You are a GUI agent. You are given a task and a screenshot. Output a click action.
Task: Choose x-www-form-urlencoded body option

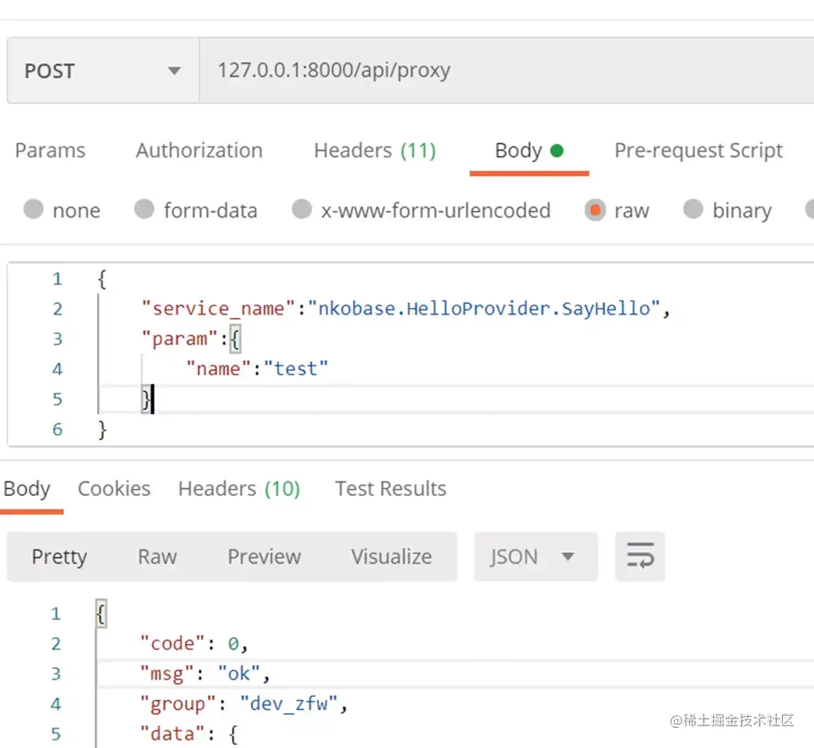click(302, 209)
